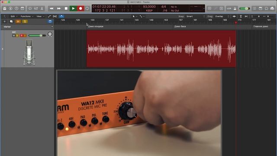The image size is (277, 156).
Task: Click the No Out display text
Action: pos(175,10)
